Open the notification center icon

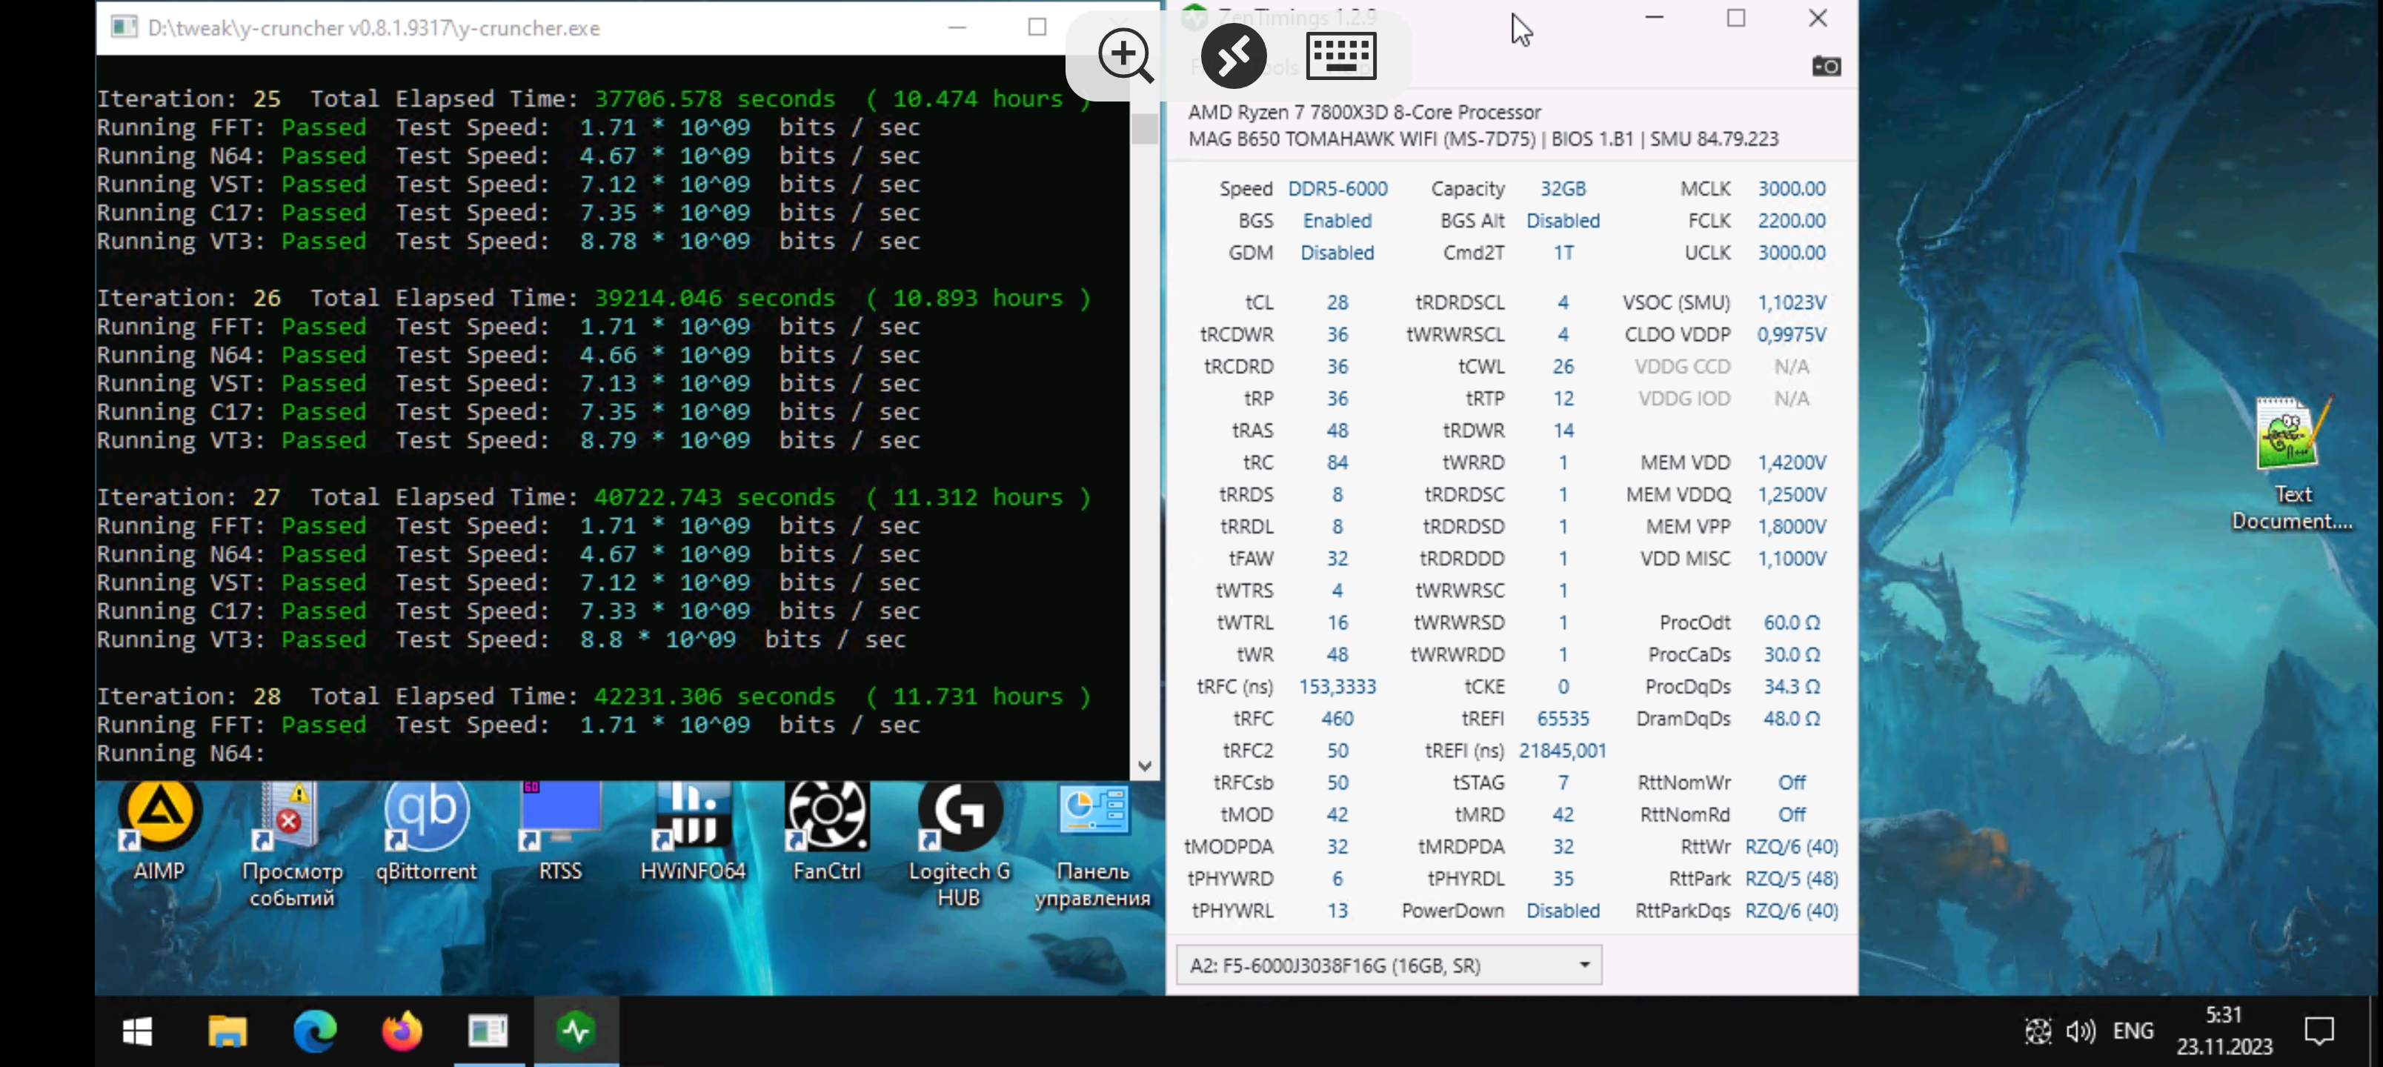coord(2319,1031)
